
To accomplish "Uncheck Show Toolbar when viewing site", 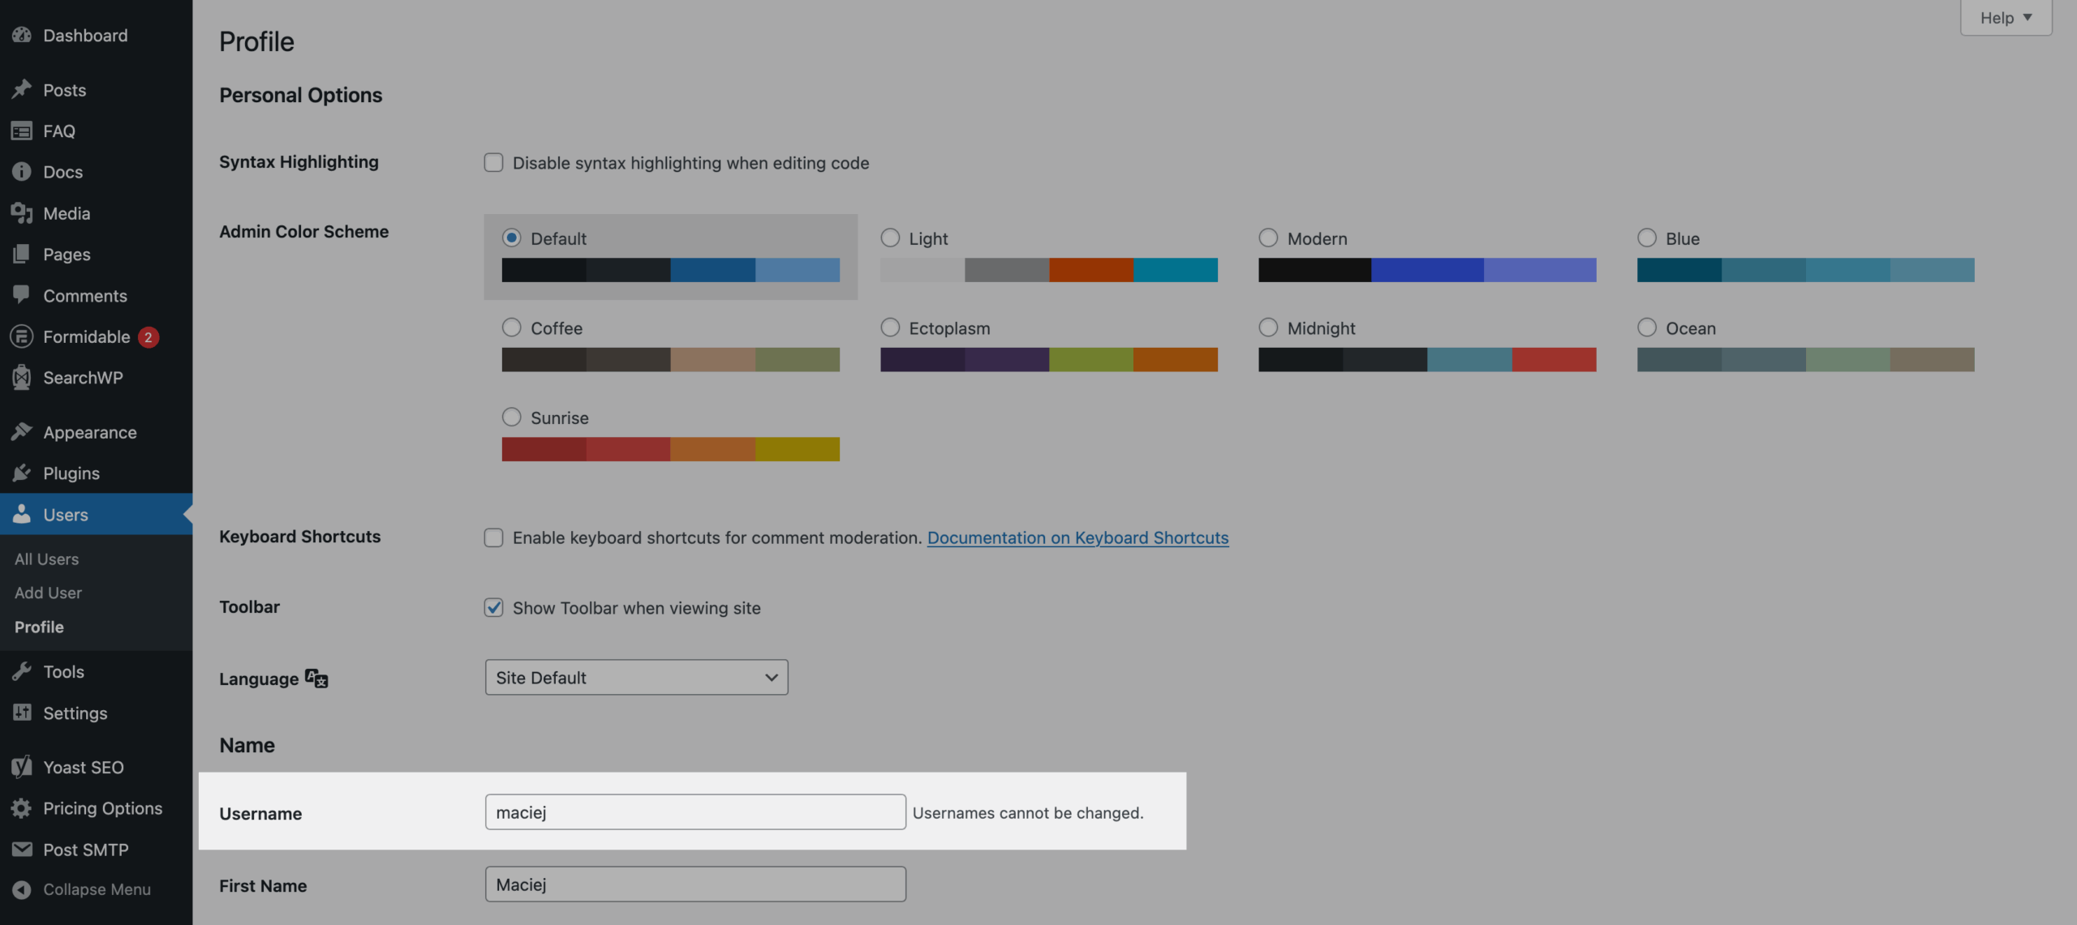I will [493, 608].
